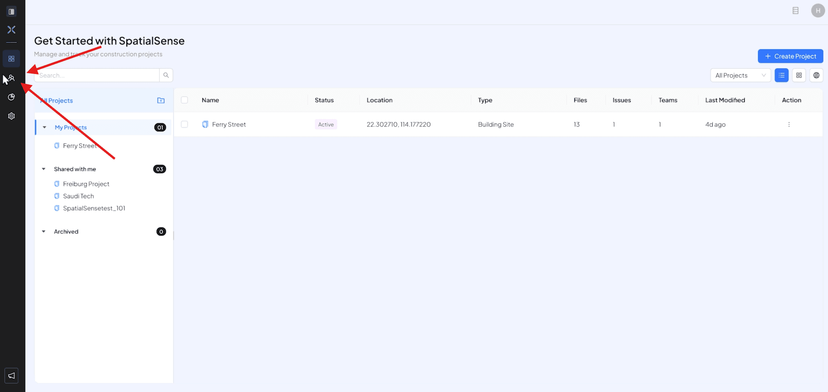Switch to list view icon
The width and height of the screenshot is (828, 392).
point(782,75)
